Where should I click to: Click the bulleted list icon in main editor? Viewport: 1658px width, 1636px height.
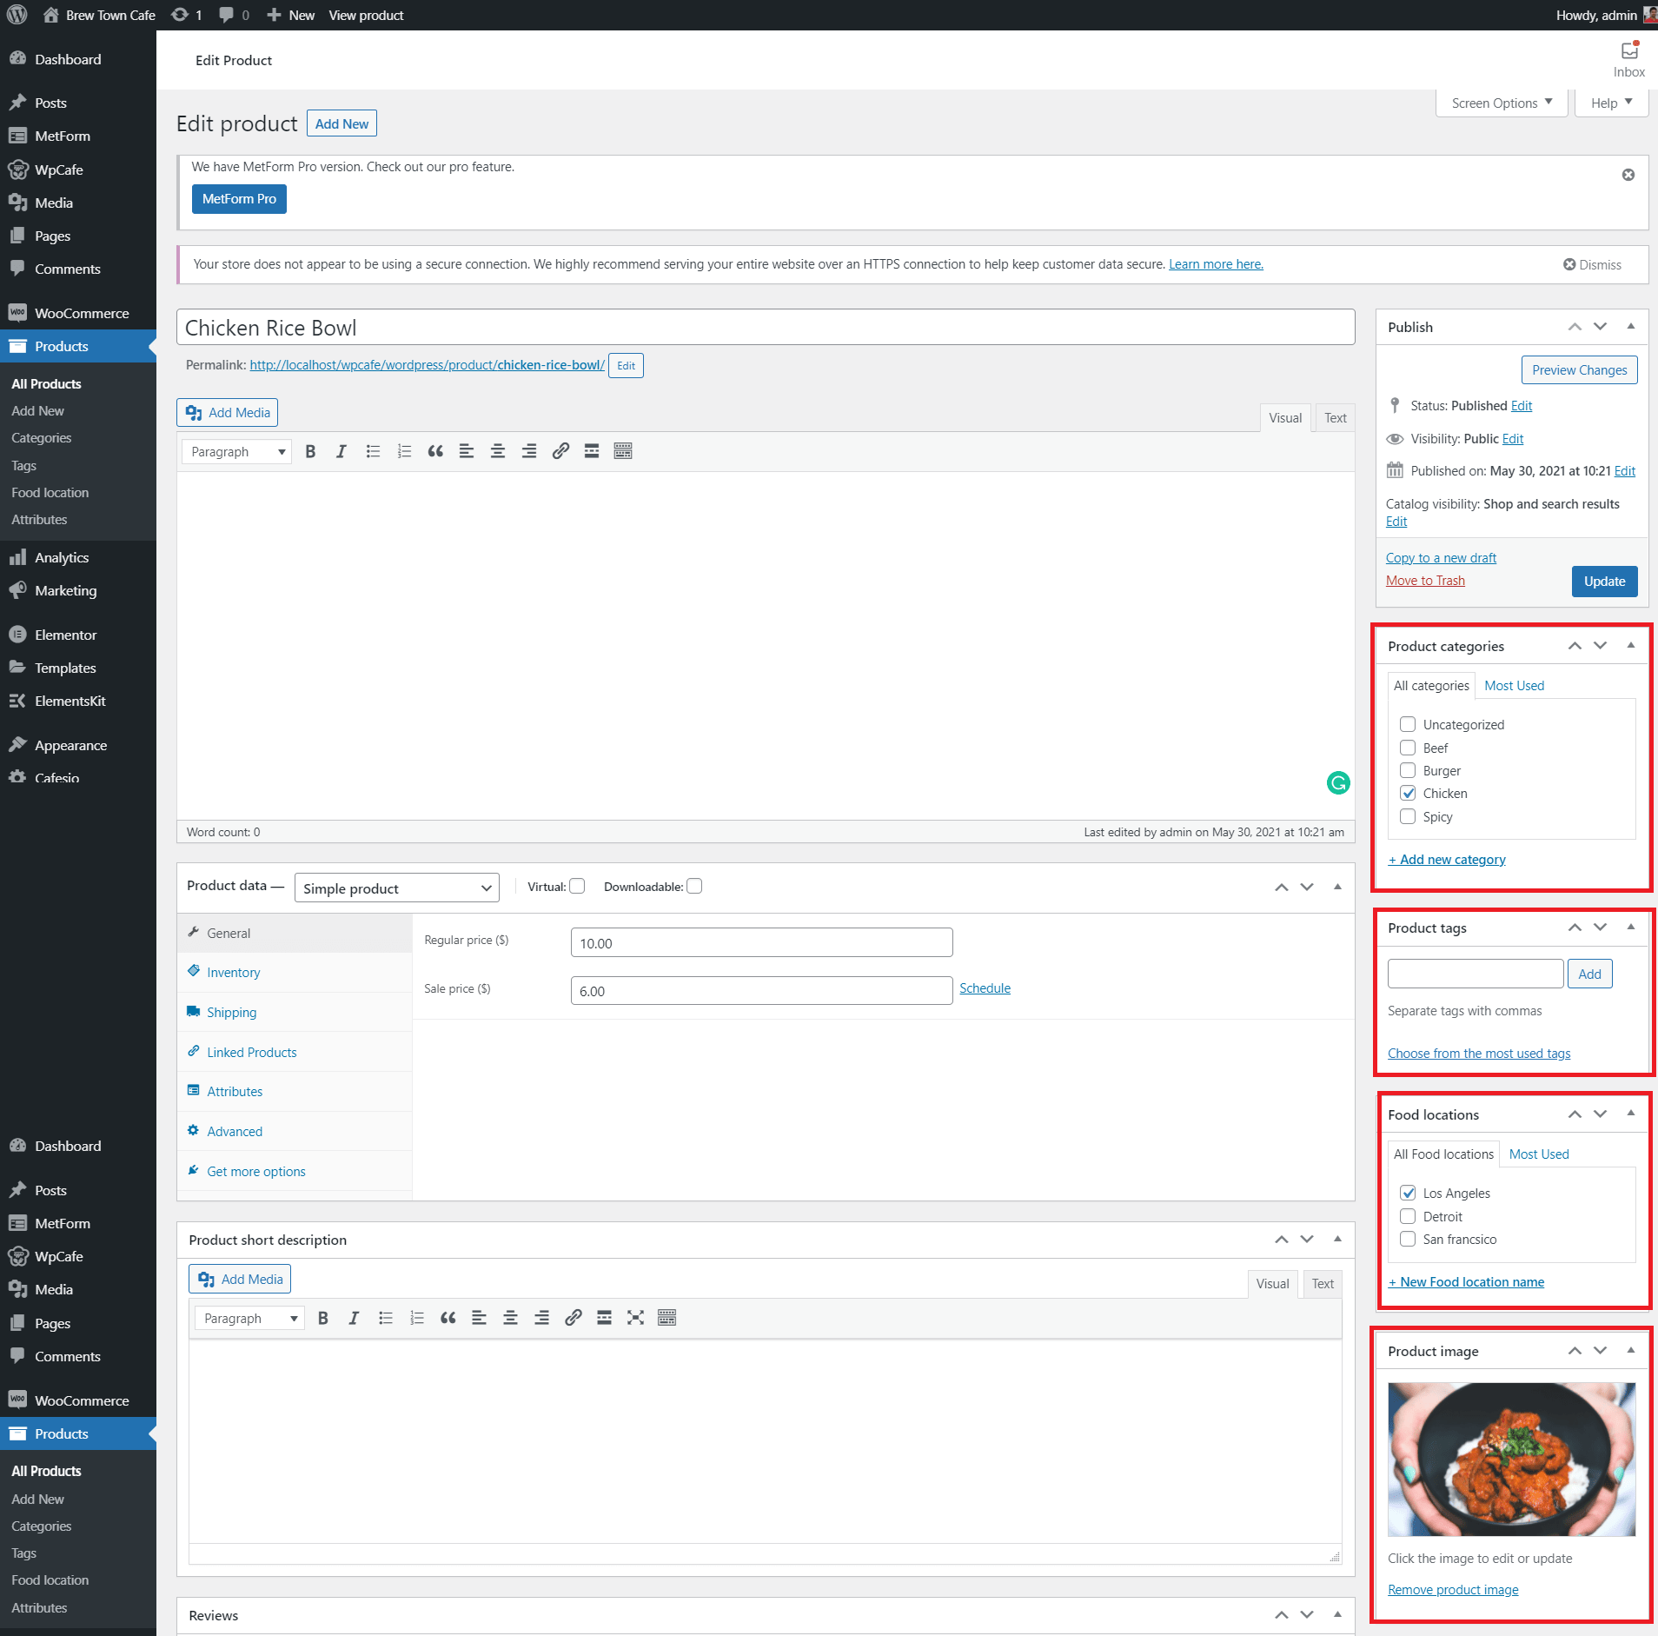[x=373, y=451]
